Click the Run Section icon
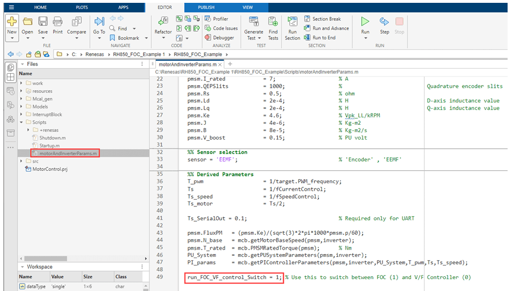 click(292, 22)
